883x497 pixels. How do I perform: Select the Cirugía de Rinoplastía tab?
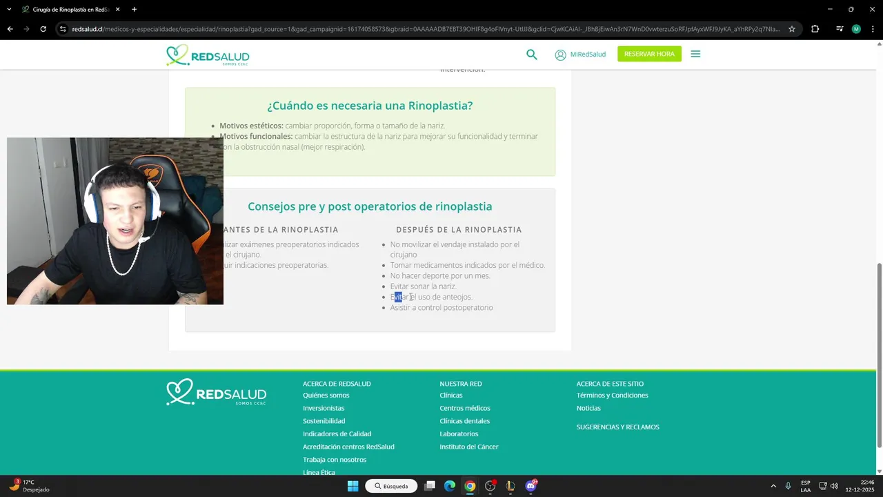pos(71,9)
